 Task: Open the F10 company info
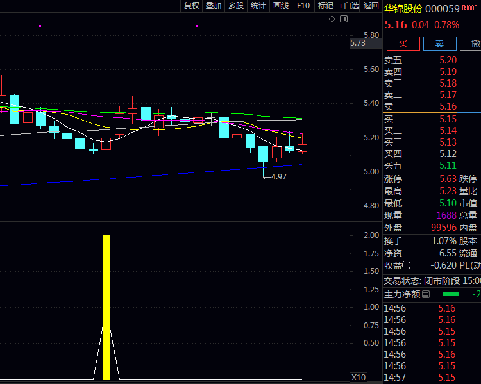coord(303,6)
